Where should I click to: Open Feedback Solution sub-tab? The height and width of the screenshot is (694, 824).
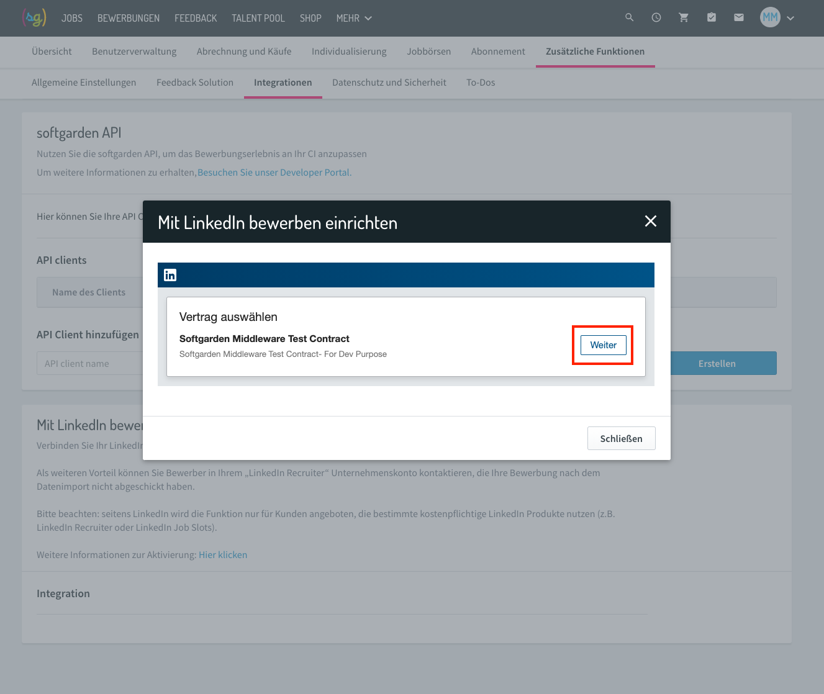coord(195,83)
